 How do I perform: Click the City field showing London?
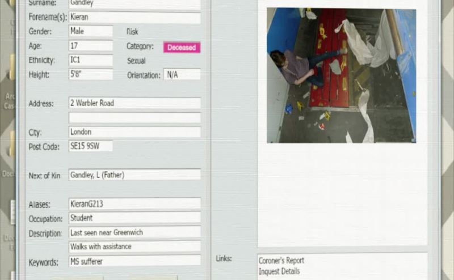[x=134, y=131]
